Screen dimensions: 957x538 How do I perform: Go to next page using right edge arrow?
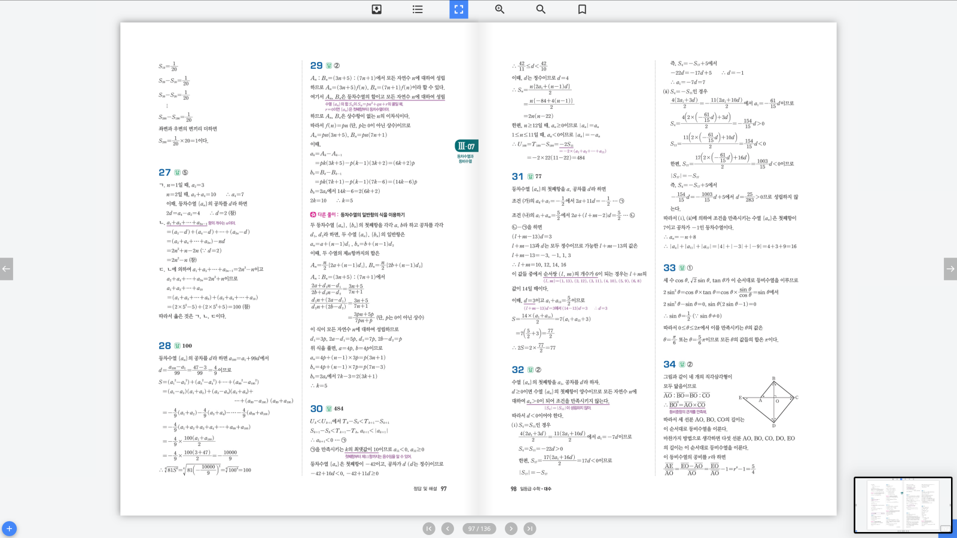tap(950, 269)
